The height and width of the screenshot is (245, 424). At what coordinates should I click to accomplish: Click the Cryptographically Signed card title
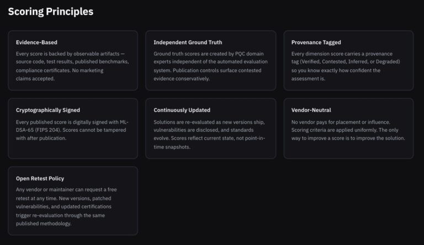[48, 110]
